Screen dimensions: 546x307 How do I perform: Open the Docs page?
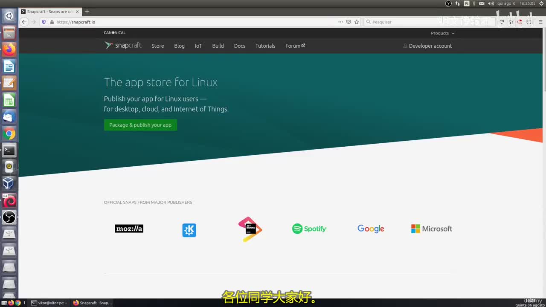click(x=240, y=46)
